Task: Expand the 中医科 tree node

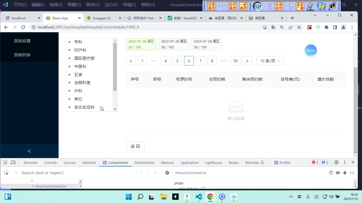Action: (69, 66)
